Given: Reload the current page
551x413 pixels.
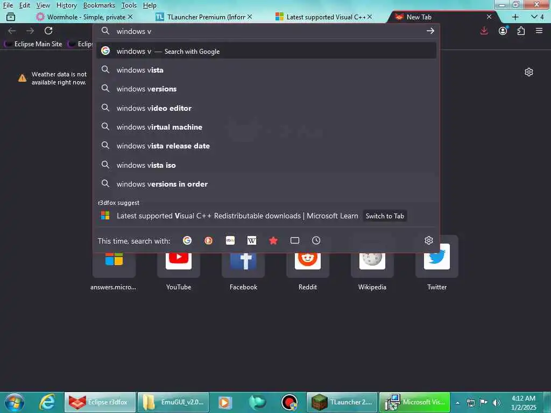Looking at the screenshot, I should (48, 31).
